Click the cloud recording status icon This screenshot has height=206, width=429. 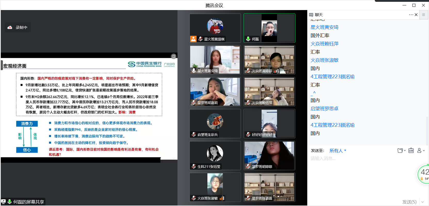[10, 27]
